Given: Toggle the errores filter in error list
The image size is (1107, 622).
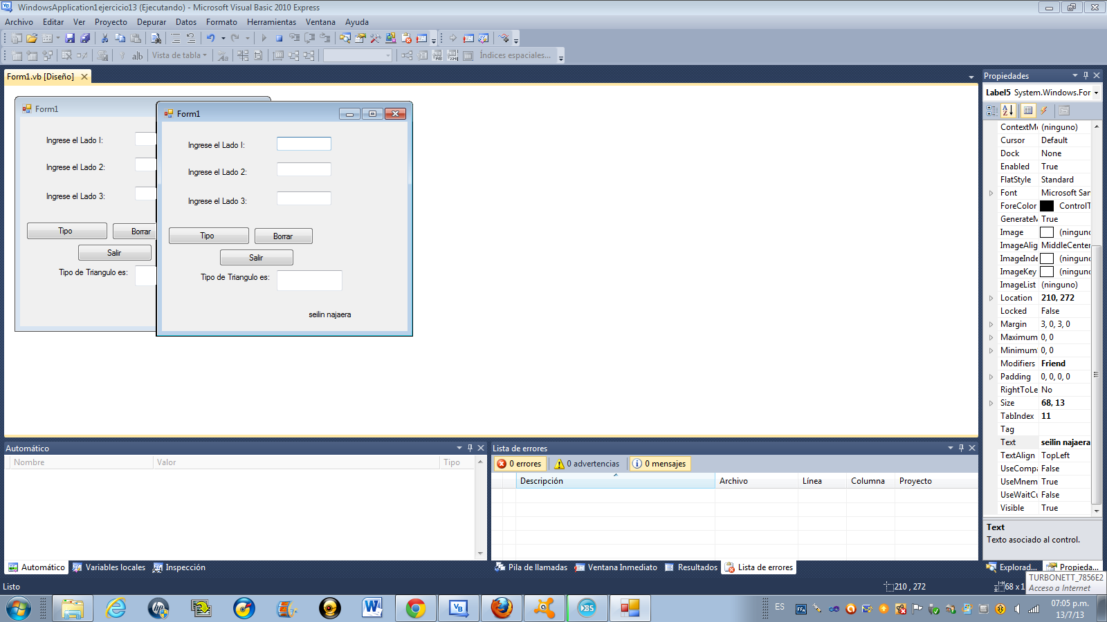Looking at the screenshot, I should point(519,463).
